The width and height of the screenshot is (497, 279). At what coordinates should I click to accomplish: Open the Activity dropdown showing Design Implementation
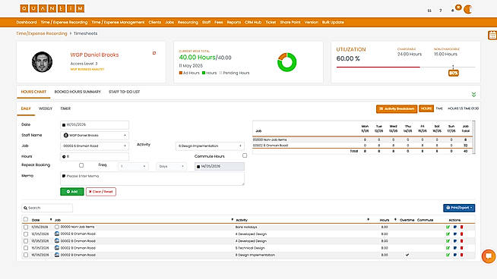click(210, 146)
